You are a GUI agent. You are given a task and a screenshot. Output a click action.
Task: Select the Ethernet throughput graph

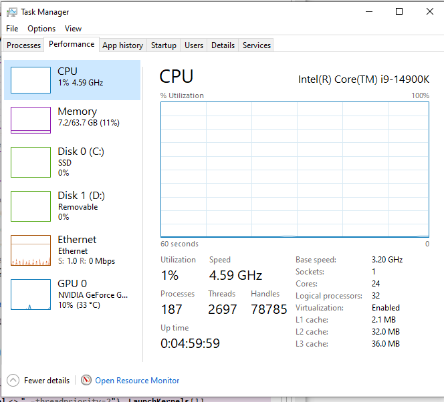click(31, 250)
